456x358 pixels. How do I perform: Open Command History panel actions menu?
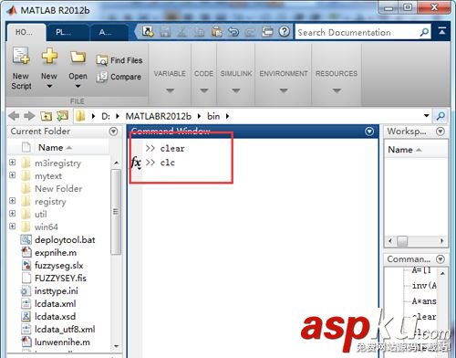click(440, 259)
